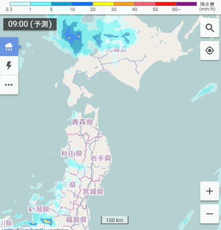Select the rain cloud precipitation layer
Screen dimensions: 221x230
9,47
